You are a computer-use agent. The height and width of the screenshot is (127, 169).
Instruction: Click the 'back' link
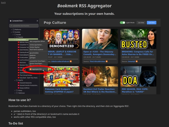(3, 3)
